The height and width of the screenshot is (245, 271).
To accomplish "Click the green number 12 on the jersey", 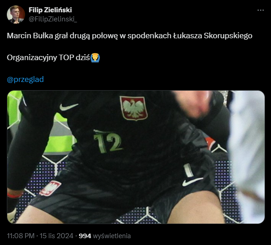I will click(108, 142).
